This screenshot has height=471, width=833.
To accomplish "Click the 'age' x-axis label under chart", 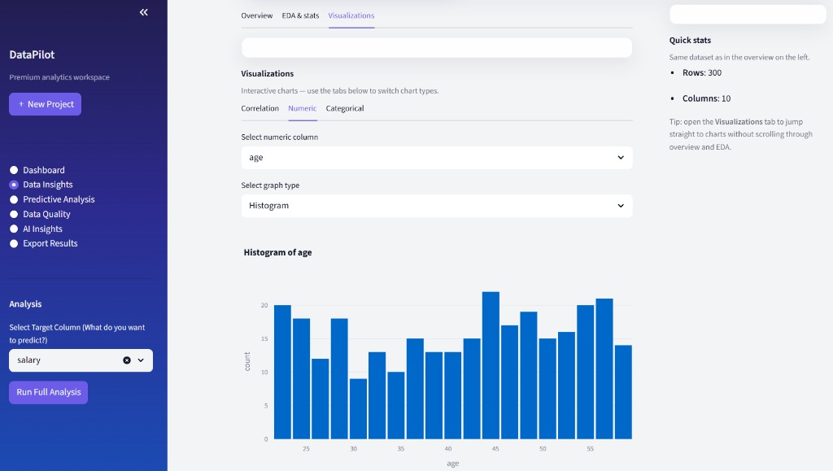I will coord(452,464).
